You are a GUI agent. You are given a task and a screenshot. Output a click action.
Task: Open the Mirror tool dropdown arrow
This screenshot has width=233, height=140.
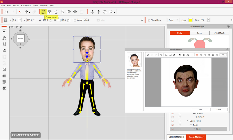[29, 13]
